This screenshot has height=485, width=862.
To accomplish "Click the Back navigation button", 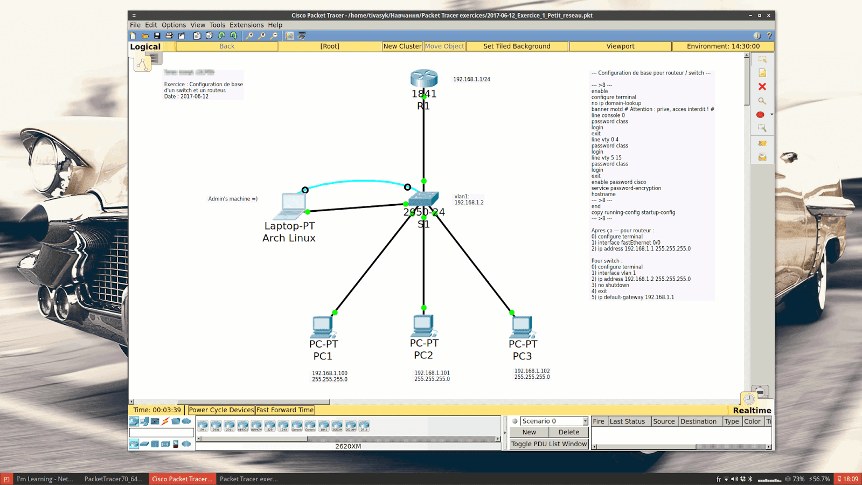I will [x=227, y=46].
